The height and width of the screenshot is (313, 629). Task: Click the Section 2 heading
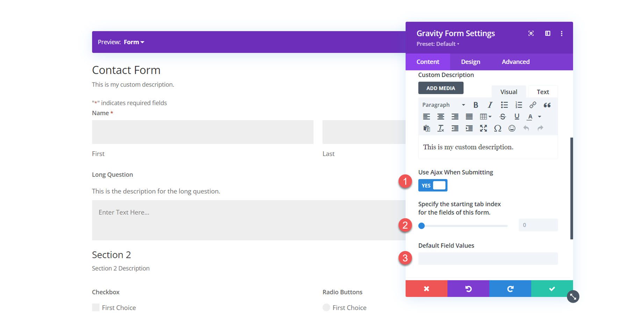pyautogui.click(x=111, y=255)
